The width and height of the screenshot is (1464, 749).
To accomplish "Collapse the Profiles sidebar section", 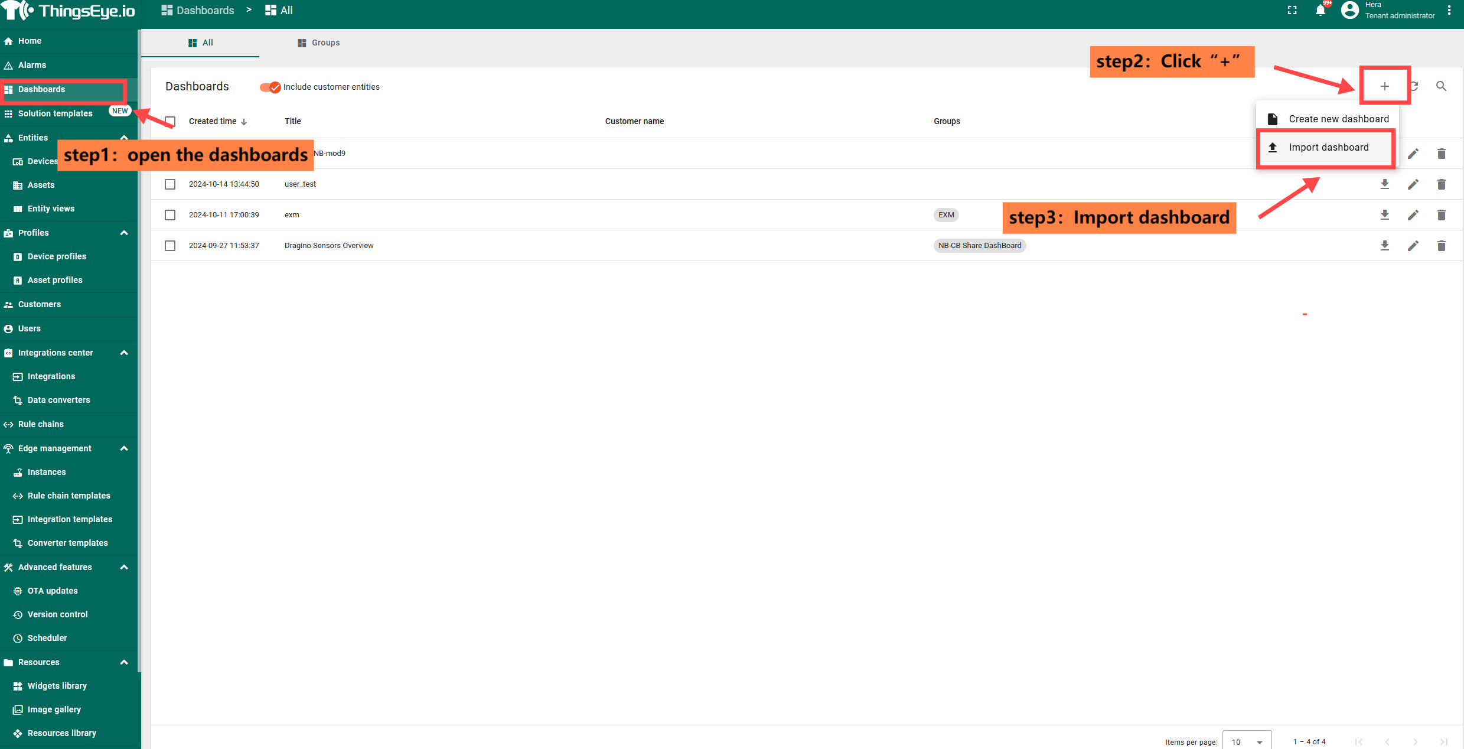I will coord(124,233).
